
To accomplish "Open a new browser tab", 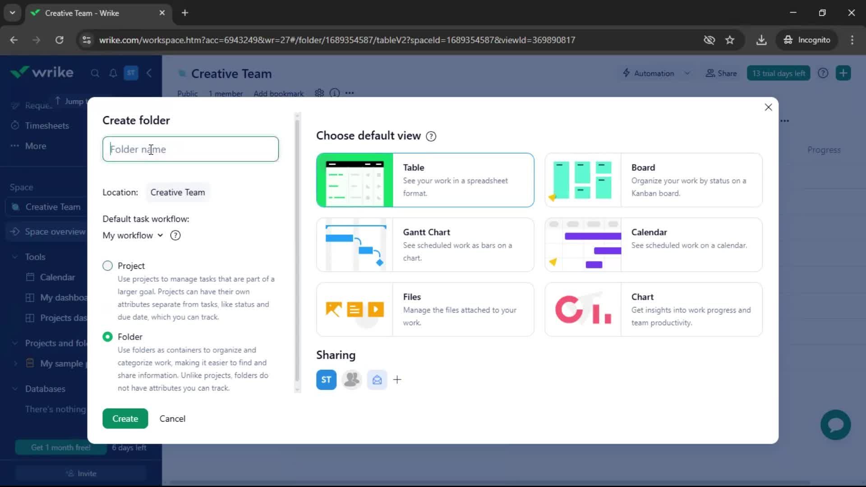I will point(185,13).
